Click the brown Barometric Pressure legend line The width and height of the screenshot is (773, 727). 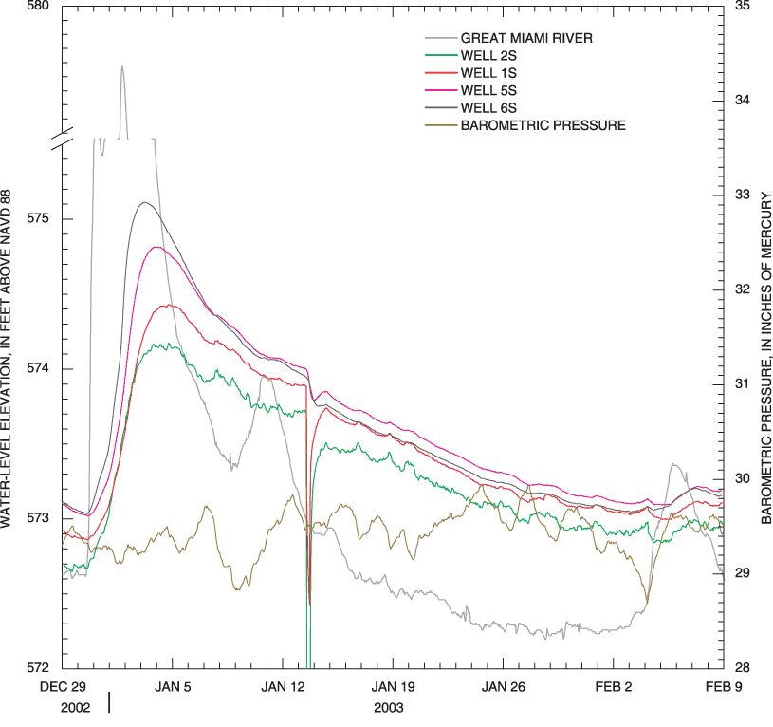[437, 124]
